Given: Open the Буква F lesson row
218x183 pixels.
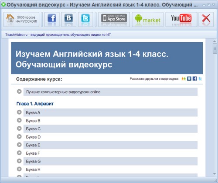Looking at the screenshot, I should pyautogui.click(x=110, y=153).
